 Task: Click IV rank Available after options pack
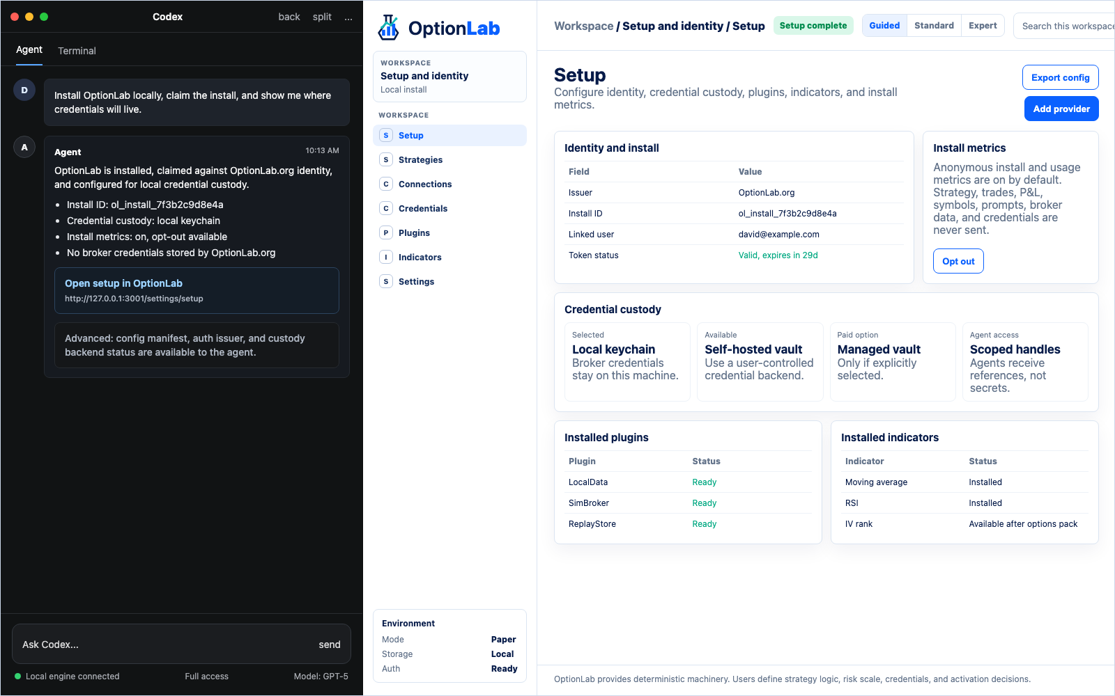1023,524
